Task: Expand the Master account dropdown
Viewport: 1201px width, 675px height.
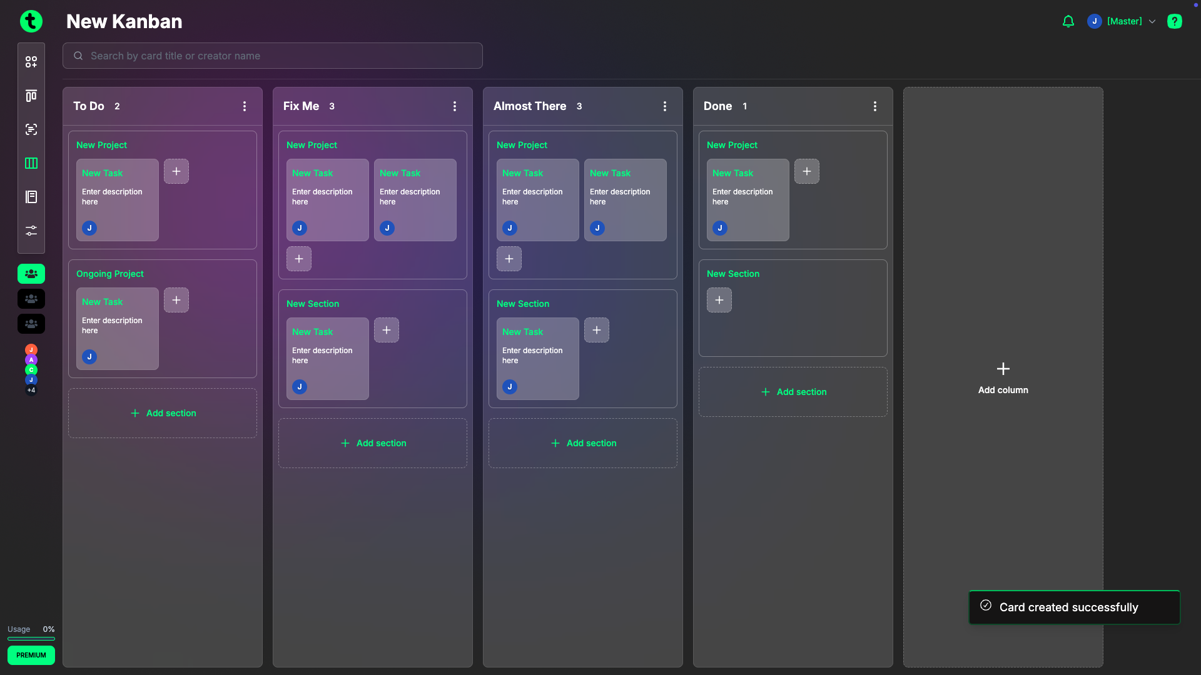Action: pos(1153,21)
